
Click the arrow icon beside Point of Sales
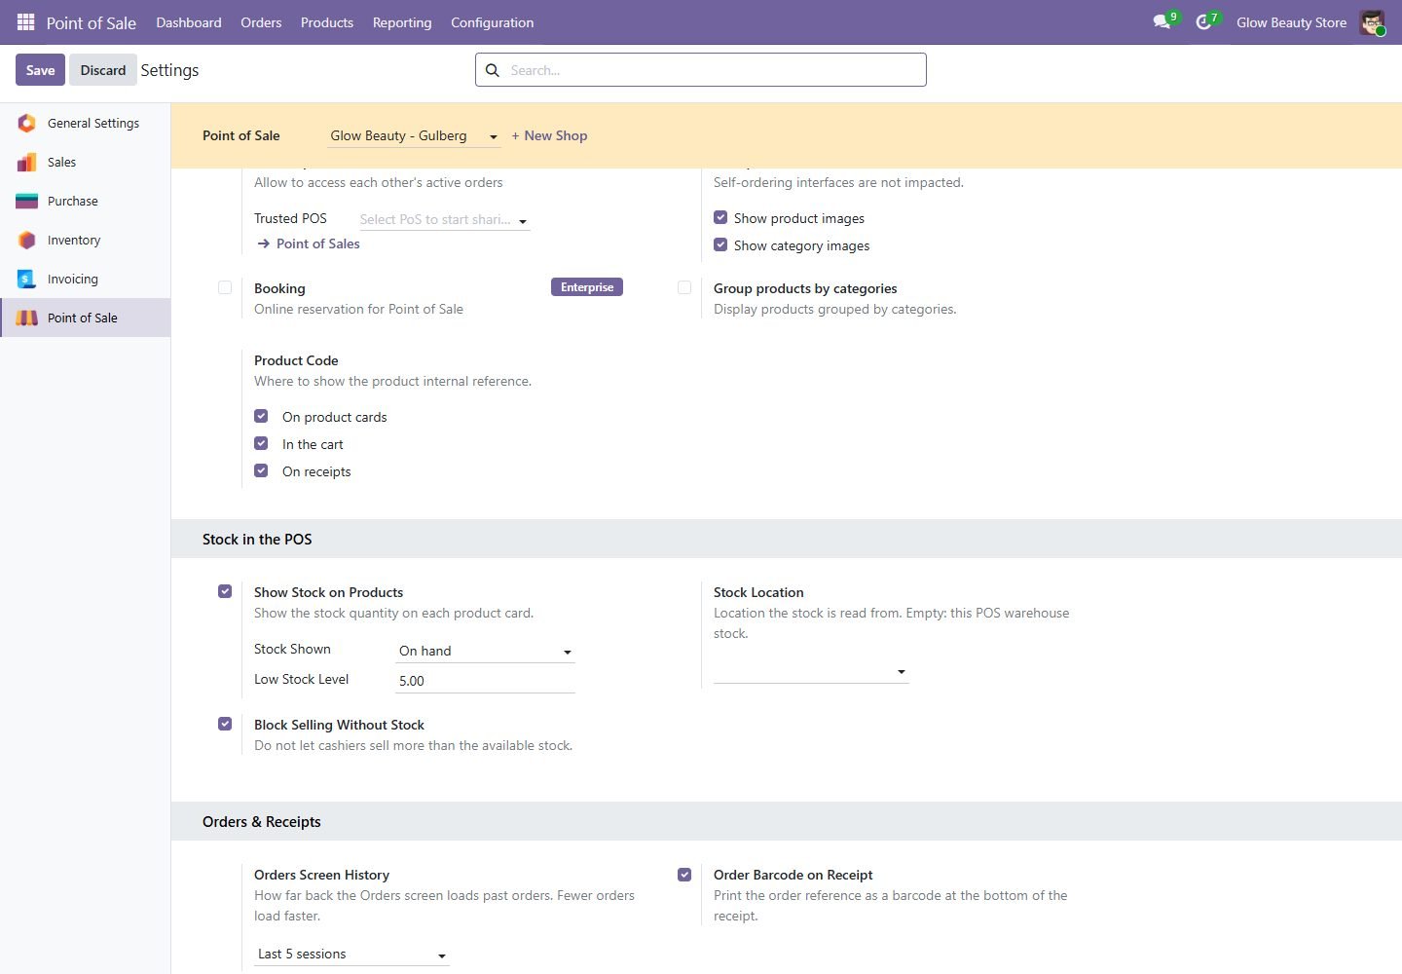(264, 243)
